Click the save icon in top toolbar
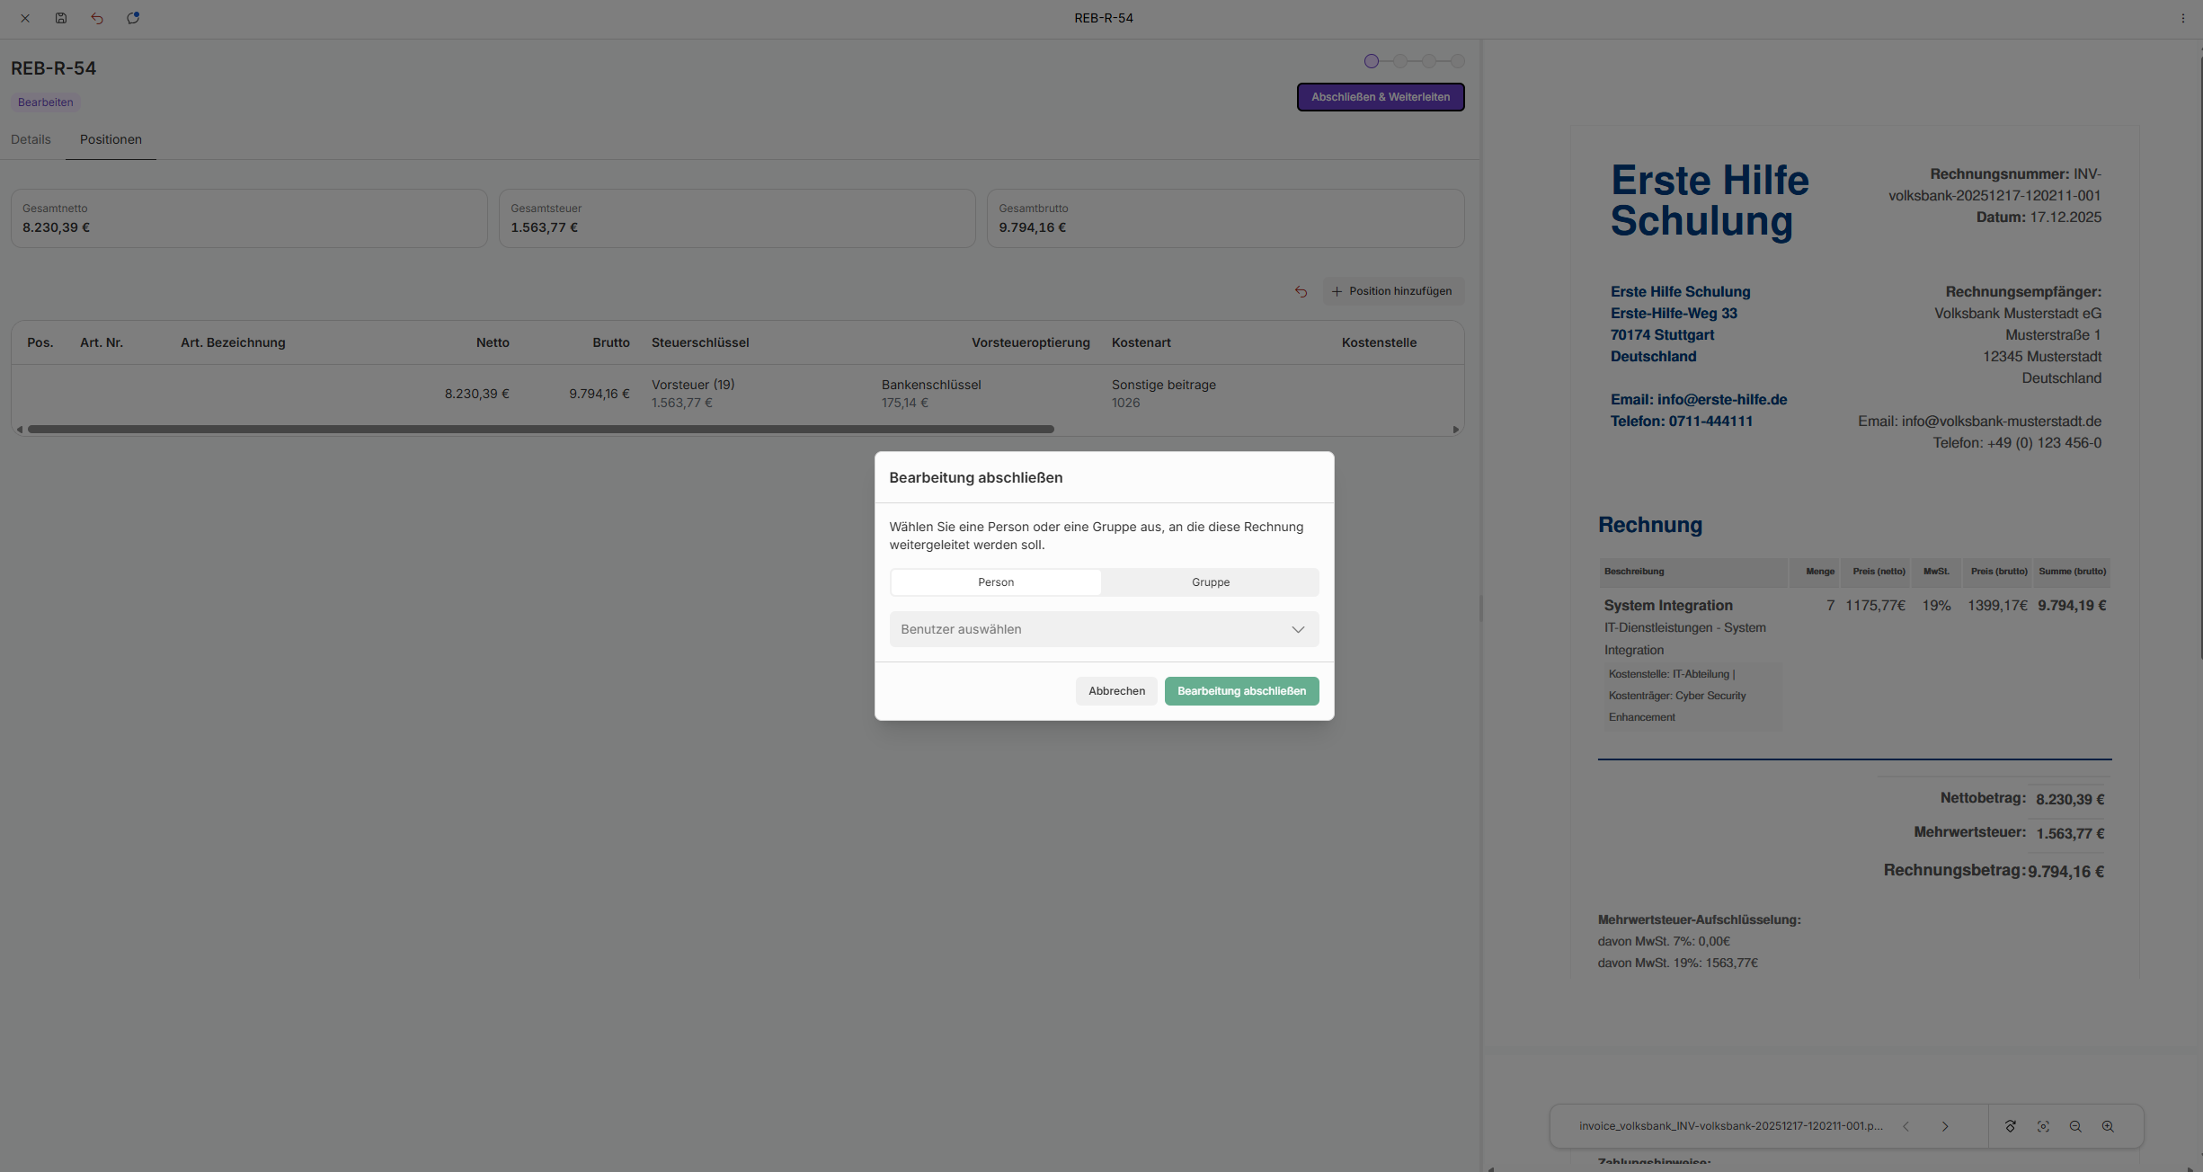 pos(61,18)
